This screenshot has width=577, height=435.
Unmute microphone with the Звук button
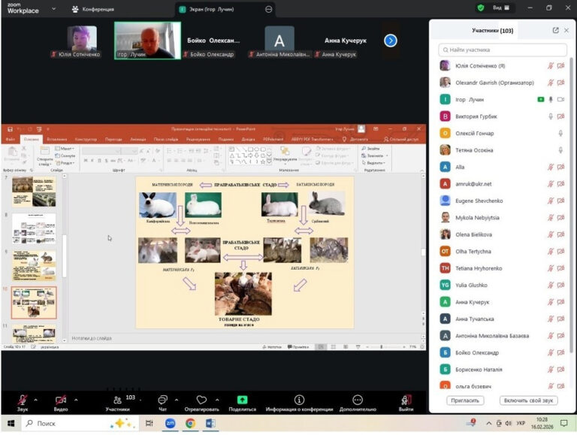[23, 400]
